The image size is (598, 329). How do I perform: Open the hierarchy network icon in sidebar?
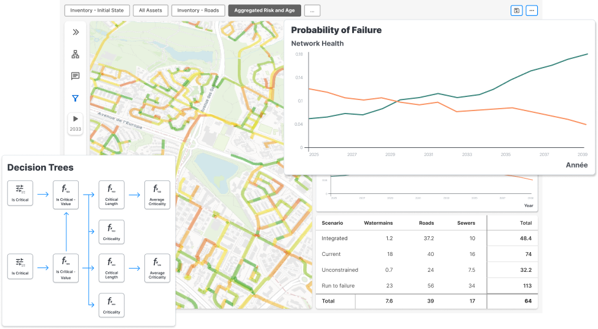(76, 54)
